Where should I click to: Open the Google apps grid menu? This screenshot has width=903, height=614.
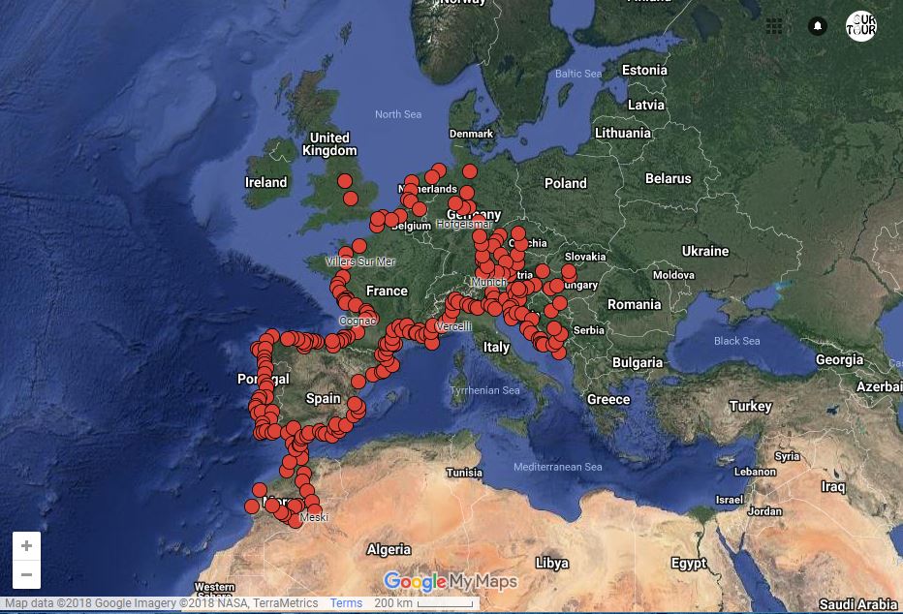pos(774,26)
